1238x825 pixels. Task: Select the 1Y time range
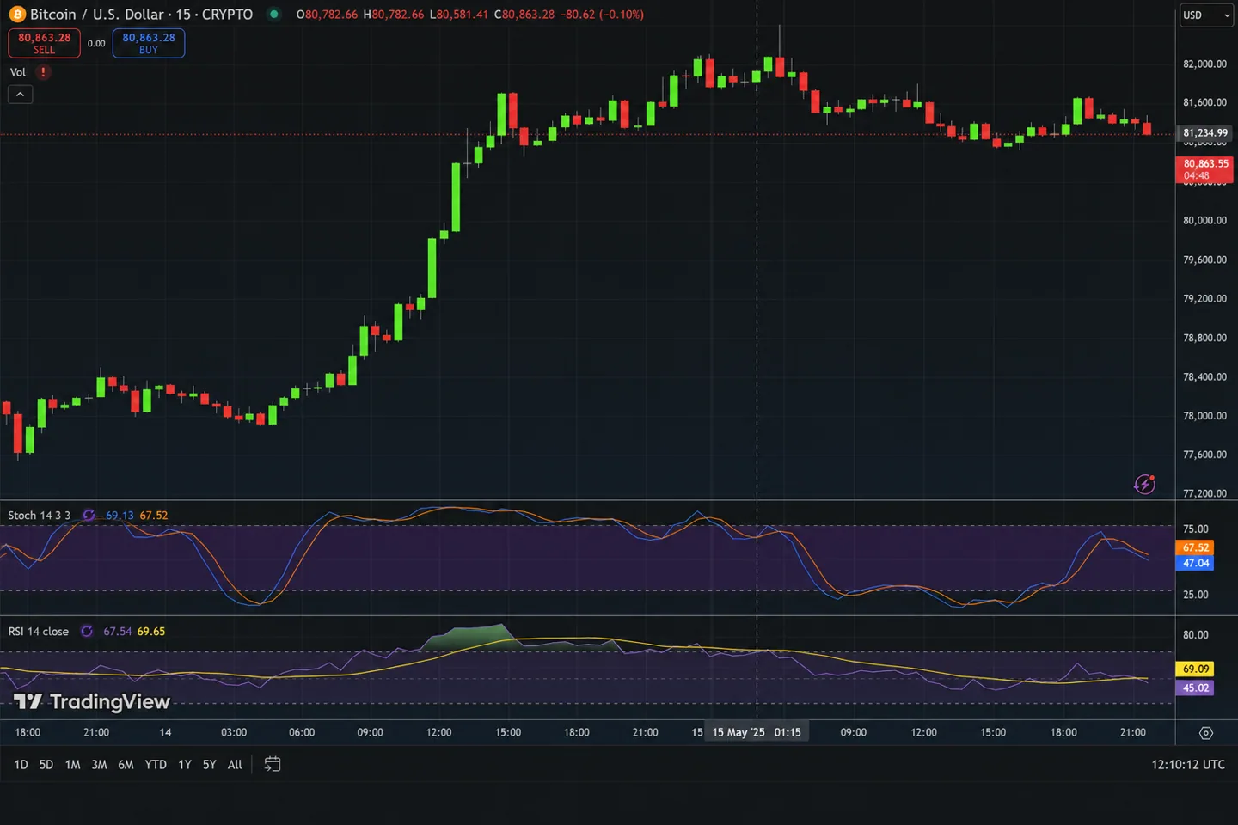click(185, 765)
